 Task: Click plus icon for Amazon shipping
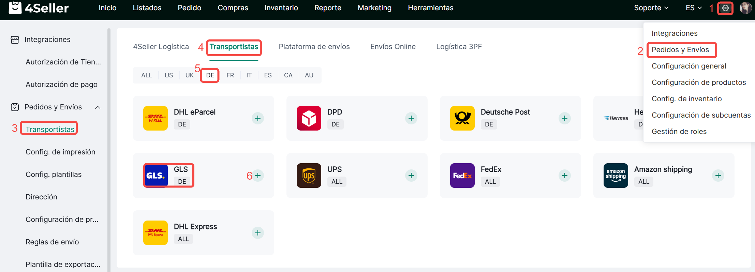pyautogui.click(x=718, y=176)
